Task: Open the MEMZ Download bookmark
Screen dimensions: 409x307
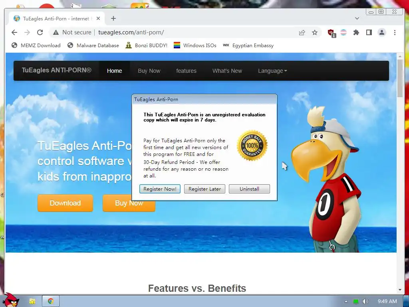Action: 36,46
